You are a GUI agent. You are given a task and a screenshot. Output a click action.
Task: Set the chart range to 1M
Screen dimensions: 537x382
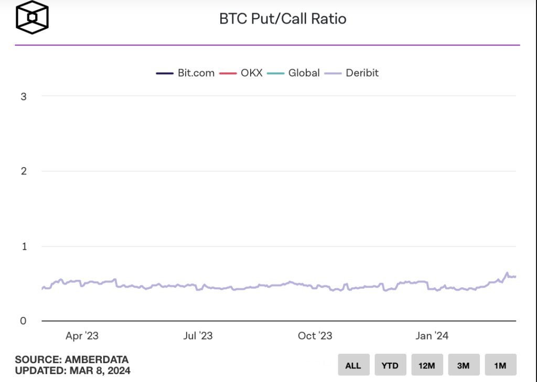pos(500,365)
